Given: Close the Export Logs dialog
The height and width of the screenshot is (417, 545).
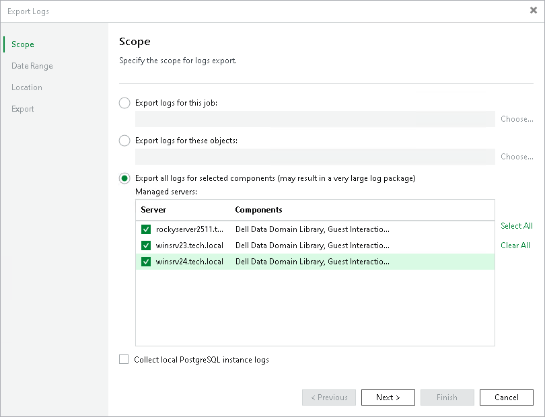Looking at the screenshot, I should pyautogui.click(x=534, y=11).
